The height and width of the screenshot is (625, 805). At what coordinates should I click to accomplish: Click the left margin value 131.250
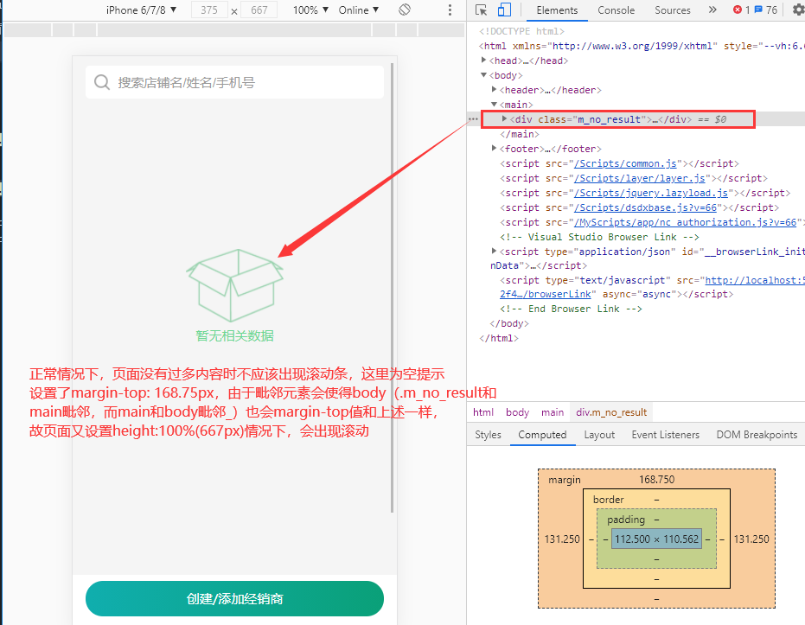tap(562, 539)
